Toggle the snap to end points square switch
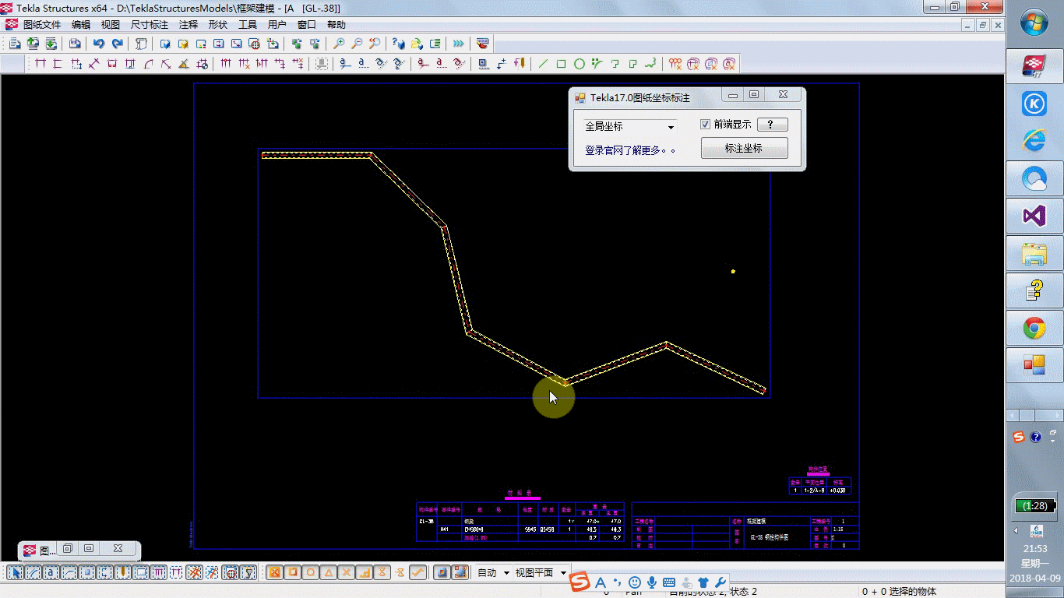1064x598 pixels. (x=292, y=572)
